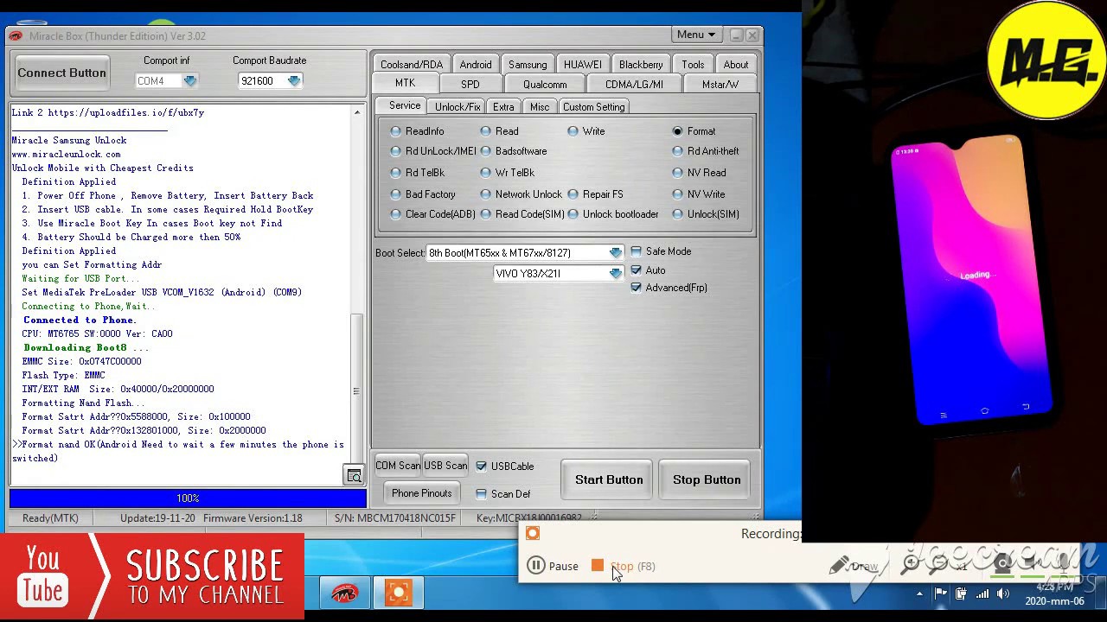Click the log vertical scrollbar thumb

pyautogui.click(x=355, y=391)
